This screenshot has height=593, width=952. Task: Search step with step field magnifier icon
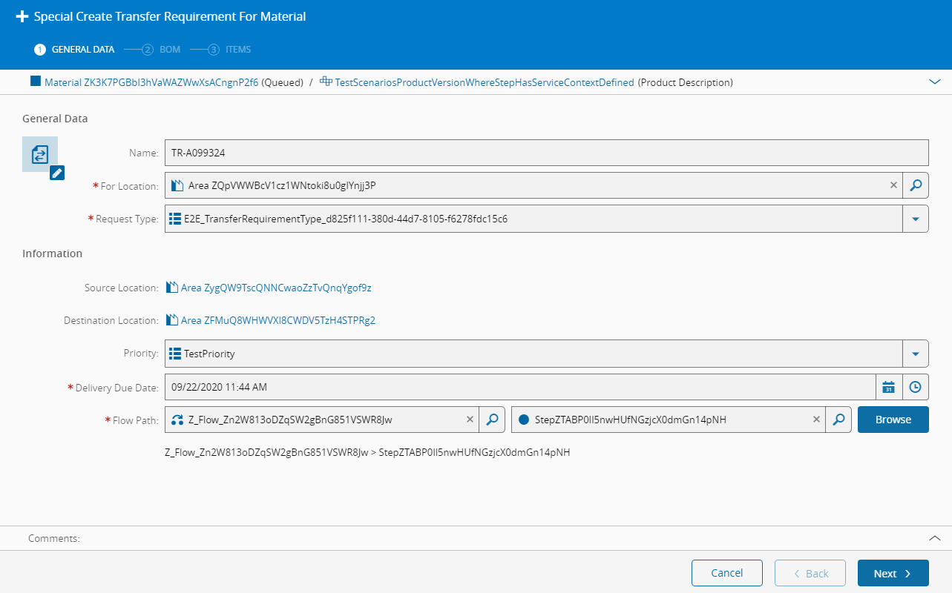[x=838, y=420]
